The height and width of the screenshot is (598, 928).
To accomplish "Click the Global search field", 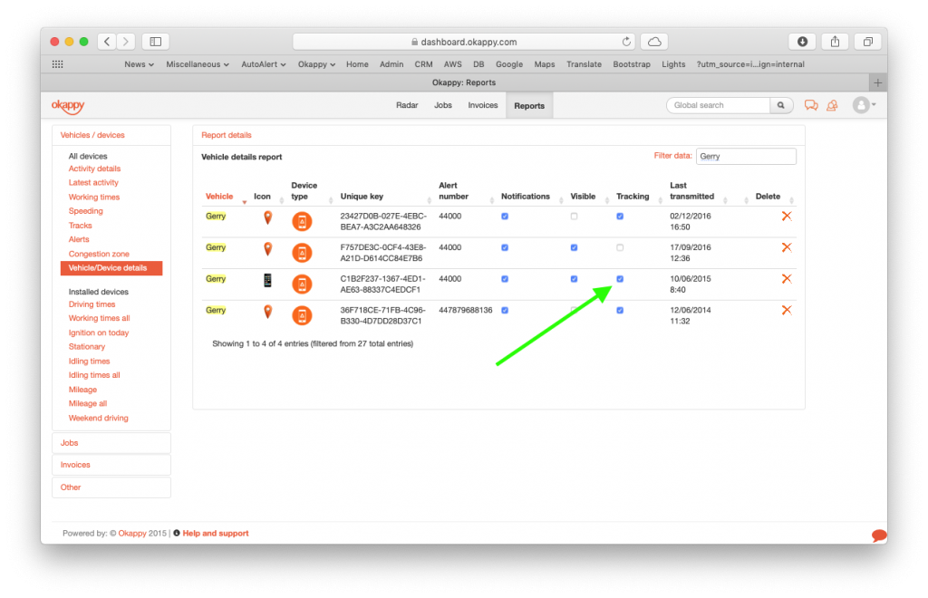I will [718, 105].
